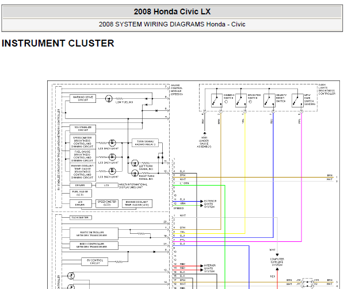This screenshot has width=348, height=289.
Task: Click the Low Fuel Ind LED symbol
Action: (x=109, y=99)
